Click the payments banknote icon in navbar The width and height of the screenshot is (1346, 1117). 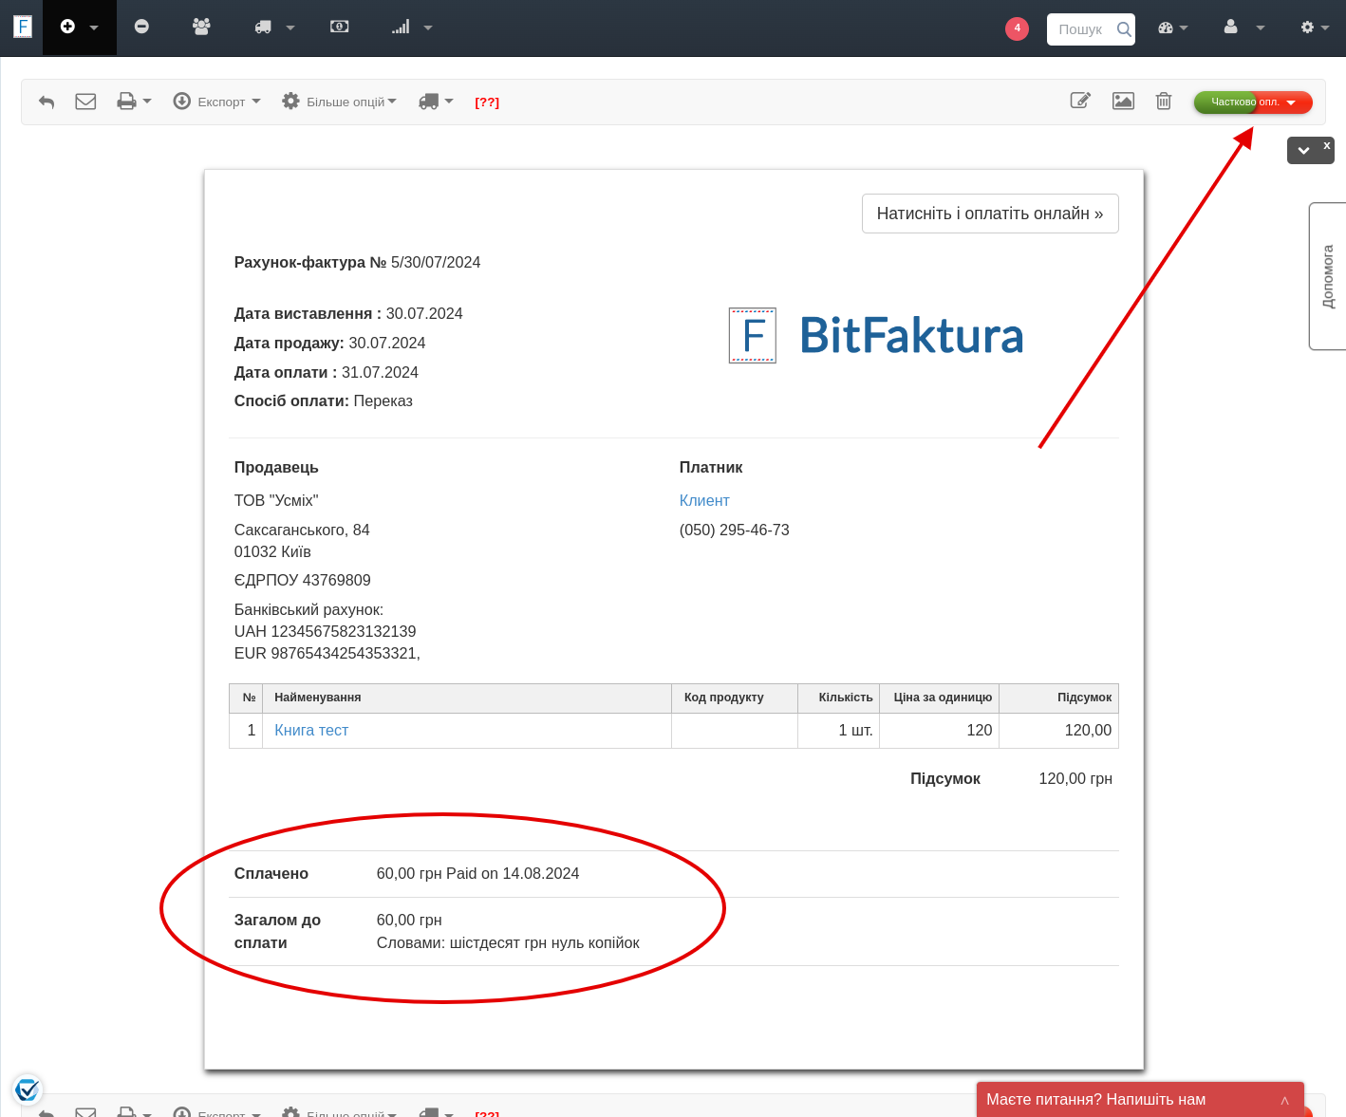tap(339, 28)
